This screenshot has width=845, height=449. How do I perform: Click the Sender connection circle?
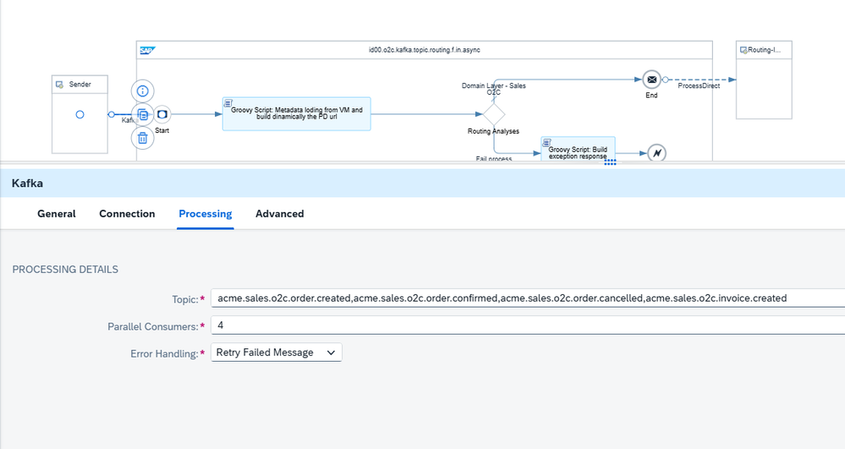(x=80, y=114)
